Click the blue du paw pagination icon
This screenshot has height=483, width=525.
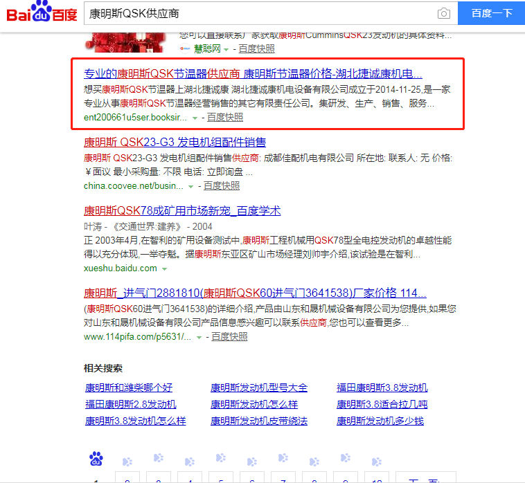[96, 459]
